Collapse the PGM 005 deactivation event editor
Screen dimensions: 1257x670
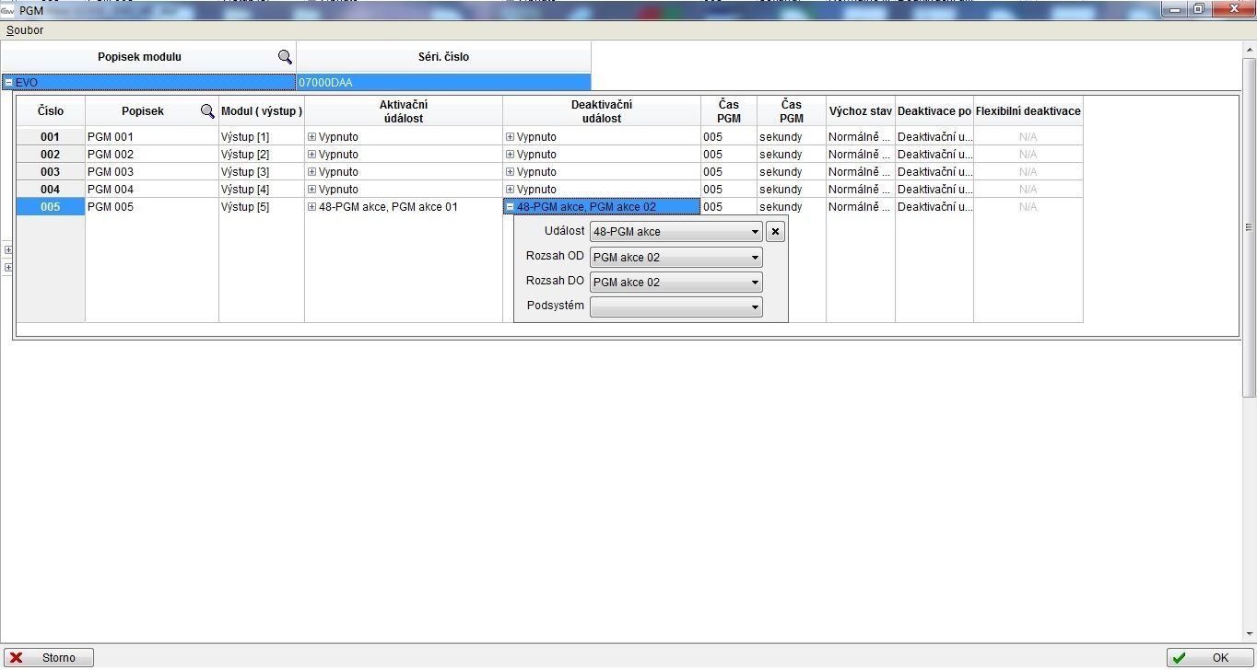510,207
